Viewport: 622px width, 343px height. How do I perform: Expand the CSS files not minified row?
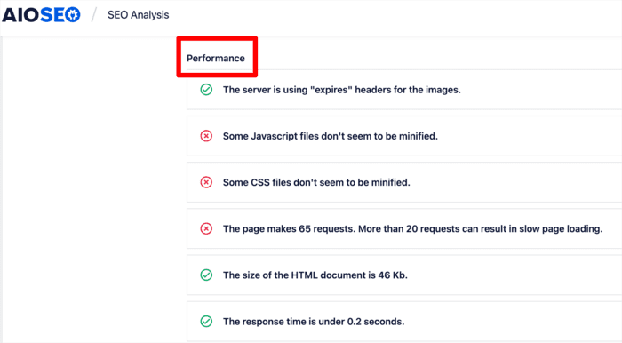click(x=404, y=182)
